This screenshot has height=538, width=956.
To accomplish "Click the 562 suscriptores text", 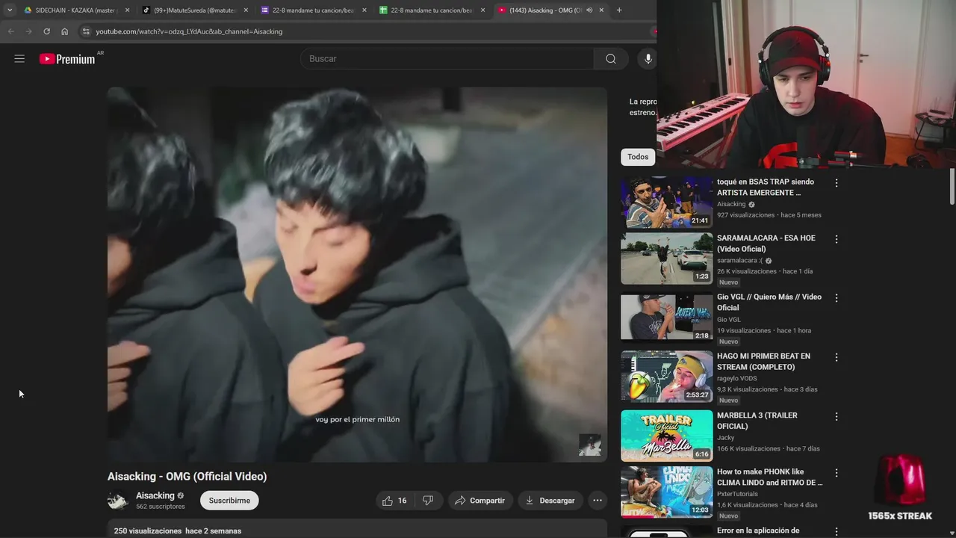I will [161, 507].
